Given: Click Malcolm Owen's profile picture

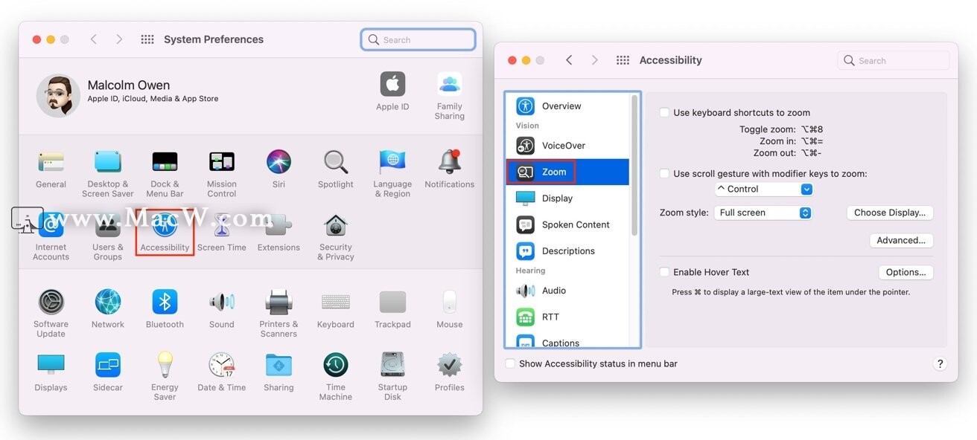Looking at the screenshot, I should [x=58, y=96].
